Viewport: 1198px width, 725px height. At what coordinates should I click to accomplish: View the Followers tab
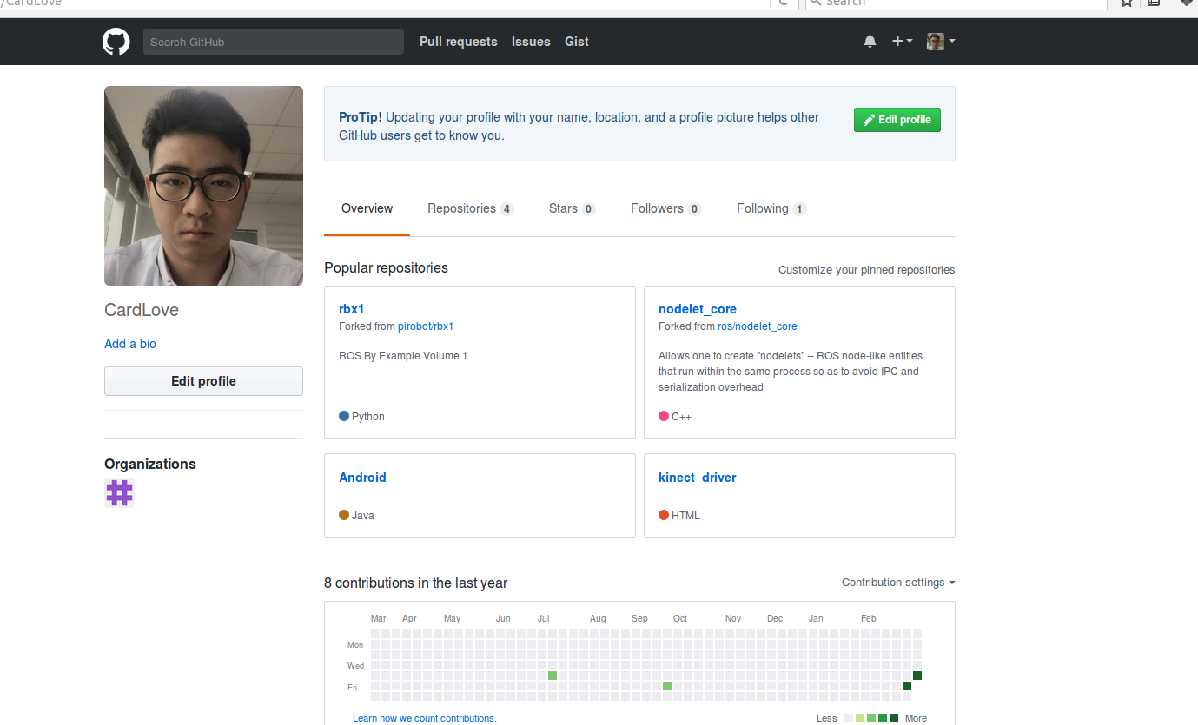665,208
